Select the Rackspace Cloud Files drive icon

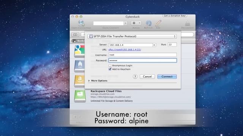pyautogui.click(x=80, y=96)
